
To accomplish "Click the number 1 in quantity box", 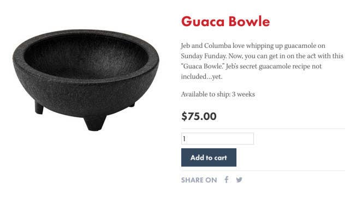I will click(184, 138).
